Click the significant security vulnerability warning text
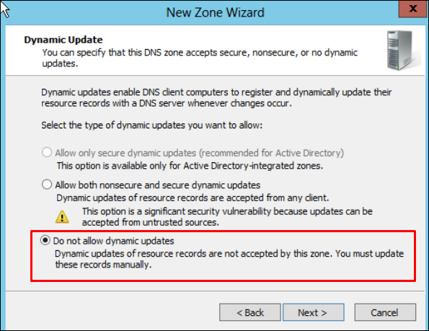429x331 pixels. (227, 217)
